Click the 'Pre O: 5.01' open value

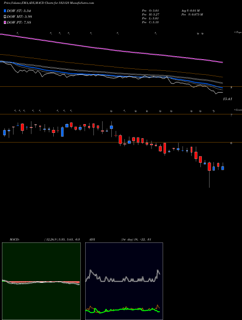click(151, 10)
